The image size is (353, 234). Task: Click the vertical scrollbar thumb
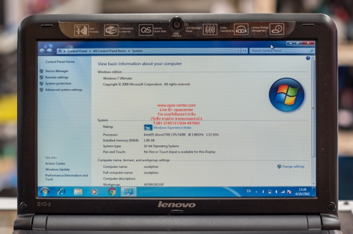313,108
